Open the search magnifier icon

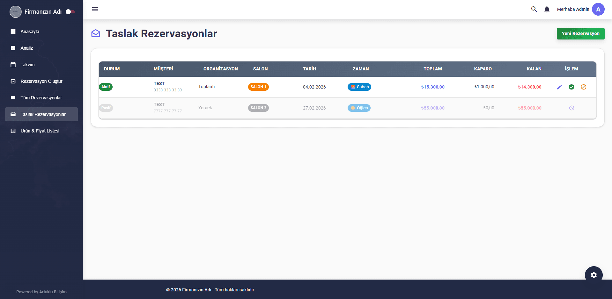pos(534,9)
